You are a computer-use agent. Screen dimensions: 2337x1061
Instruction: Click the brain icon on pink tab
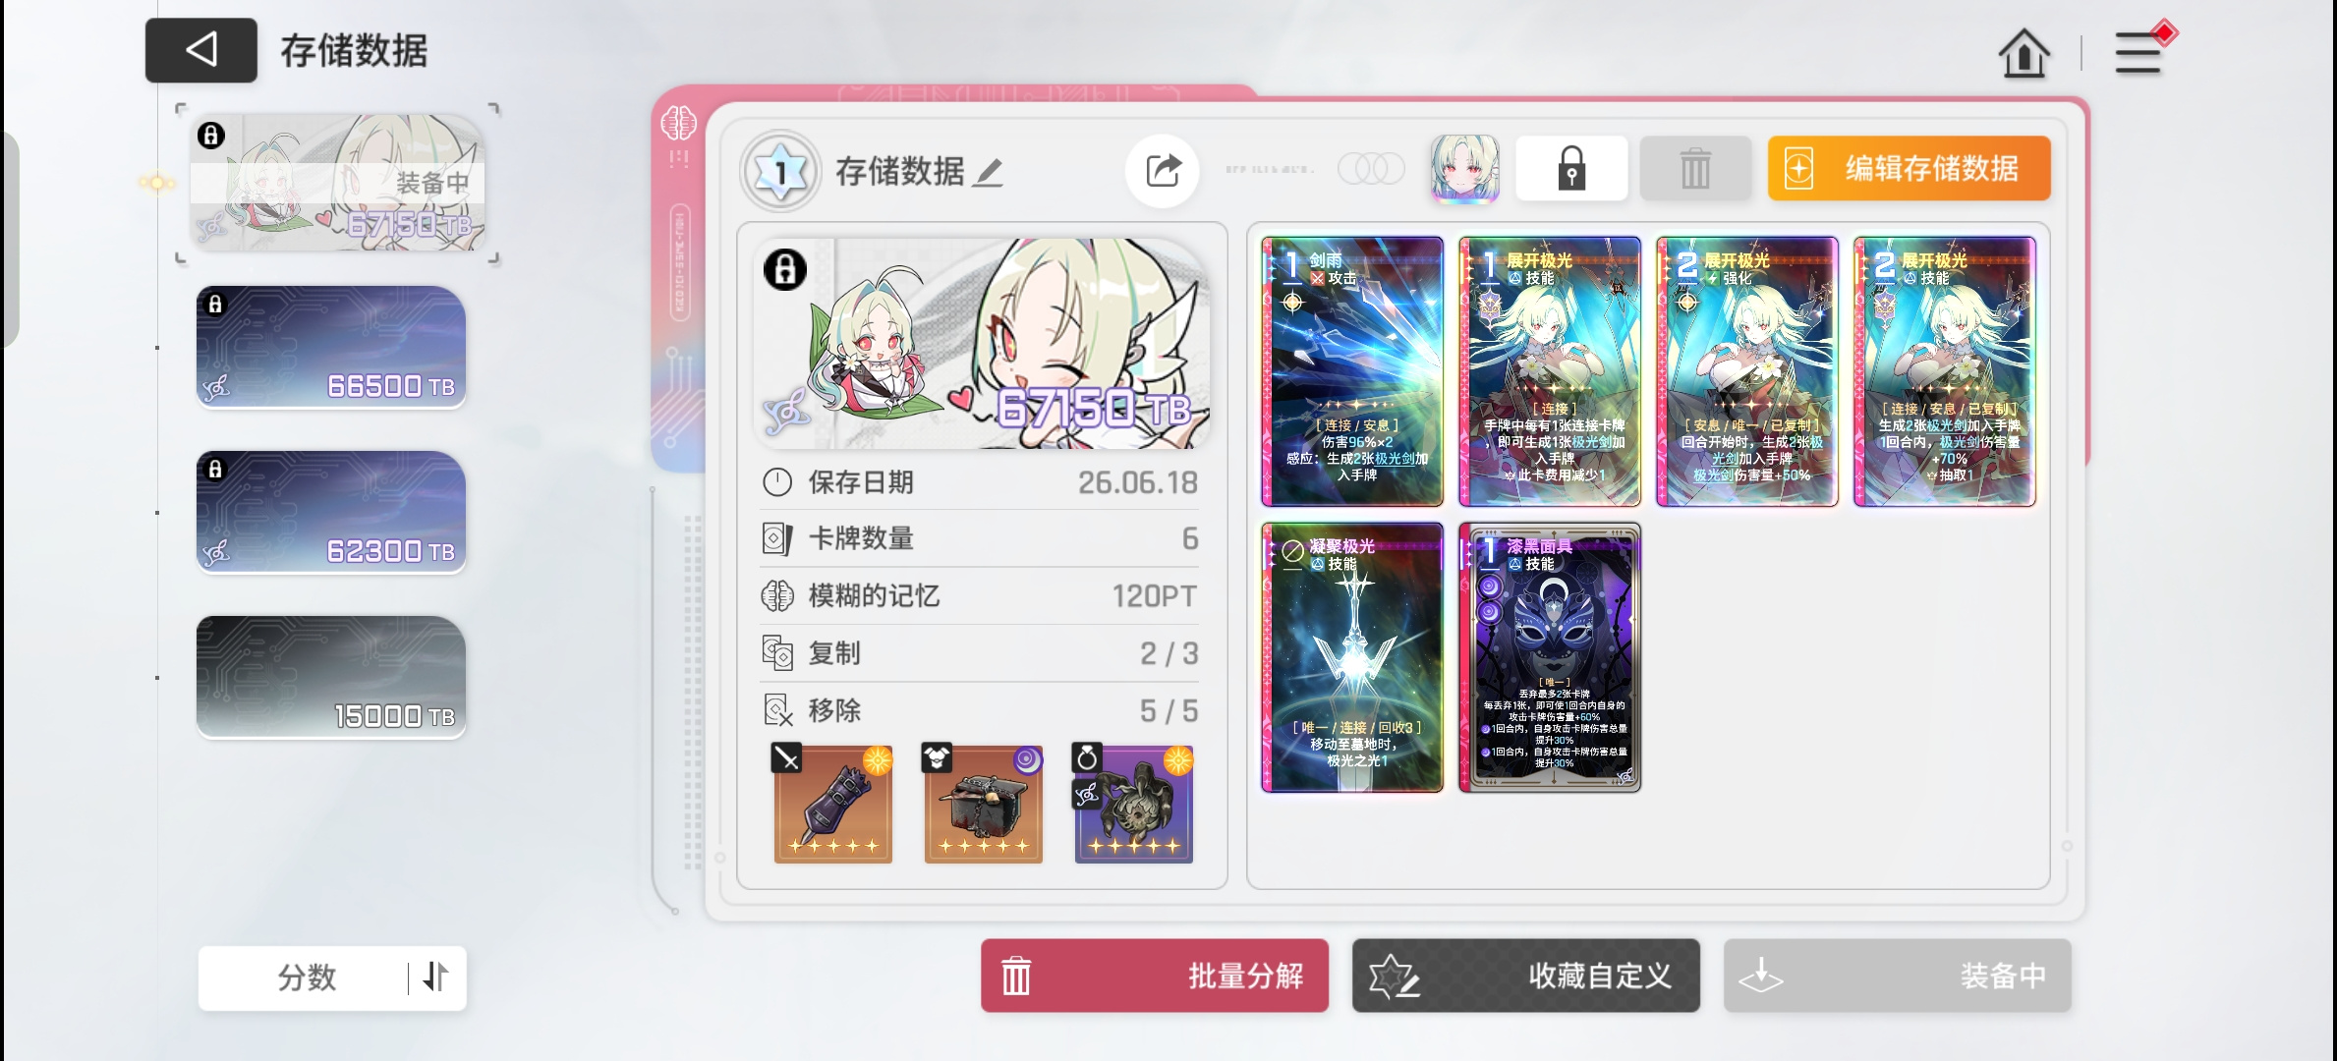pos(678,124)
